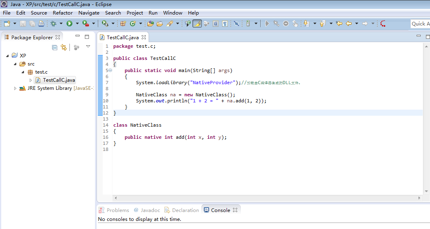
Task: Click the Search flashlight icon
Action: pyautogui.click(x=170, y=24)
